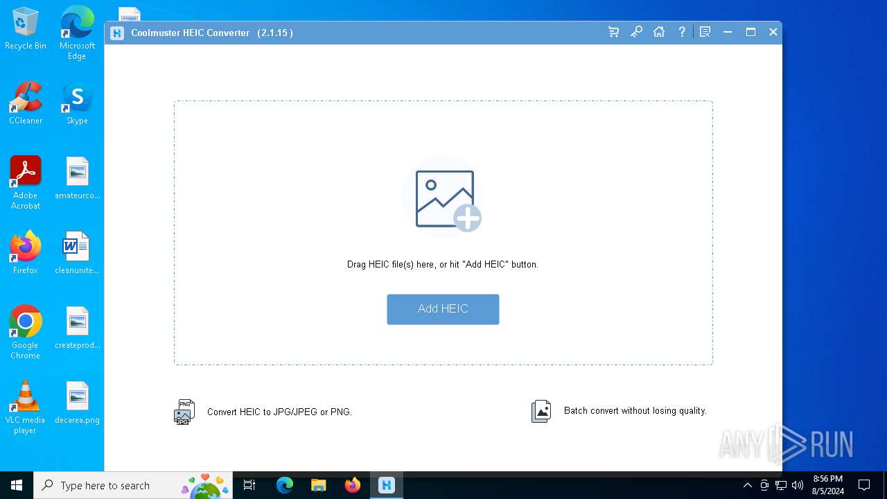
Task: Select decarea.png file on desktop
Action: click(x=77, y=403)
